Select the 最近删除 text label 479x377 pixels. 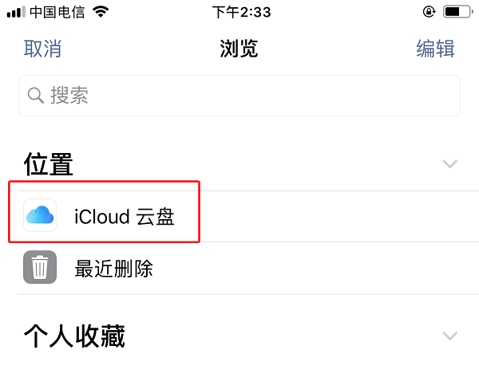(113, 269)
